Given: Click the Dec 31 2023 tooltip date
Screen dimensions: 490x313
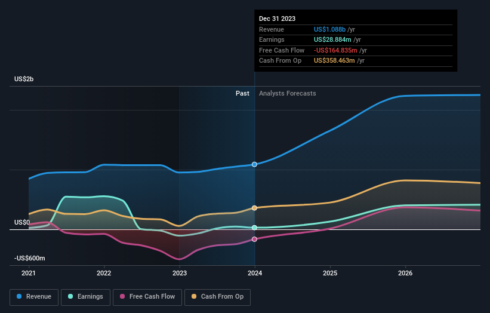Looking at the screenshot, I should (277, 19).
